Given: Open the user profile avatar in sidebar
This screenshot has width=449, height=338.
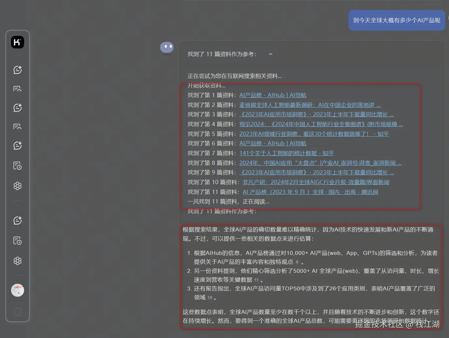Looking at the screenshot, I should pos(18,290).
